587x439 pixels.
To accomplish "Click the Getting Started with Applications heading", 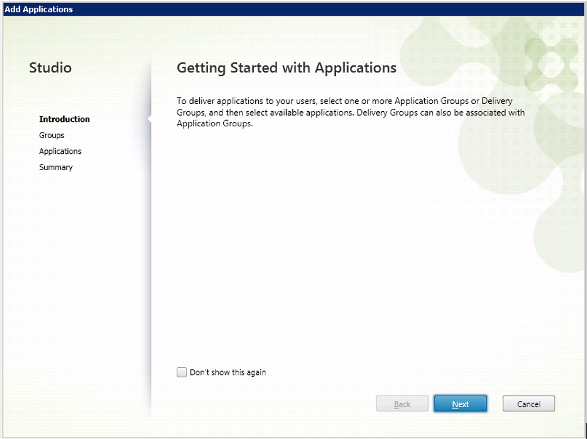I will (x=286, y=68).
